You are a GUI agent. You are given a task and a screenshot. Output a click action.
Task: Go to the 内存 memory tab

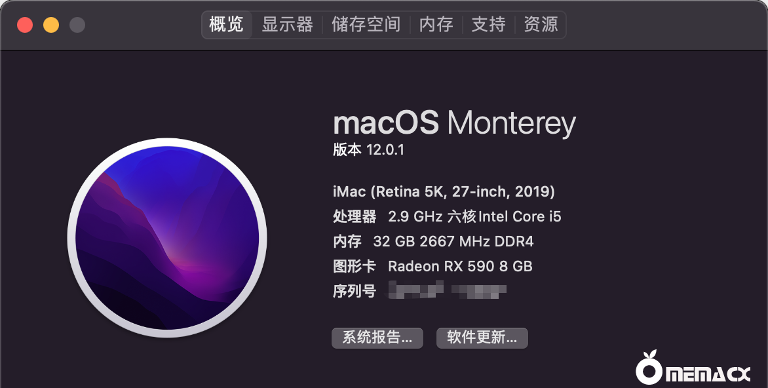436,25
